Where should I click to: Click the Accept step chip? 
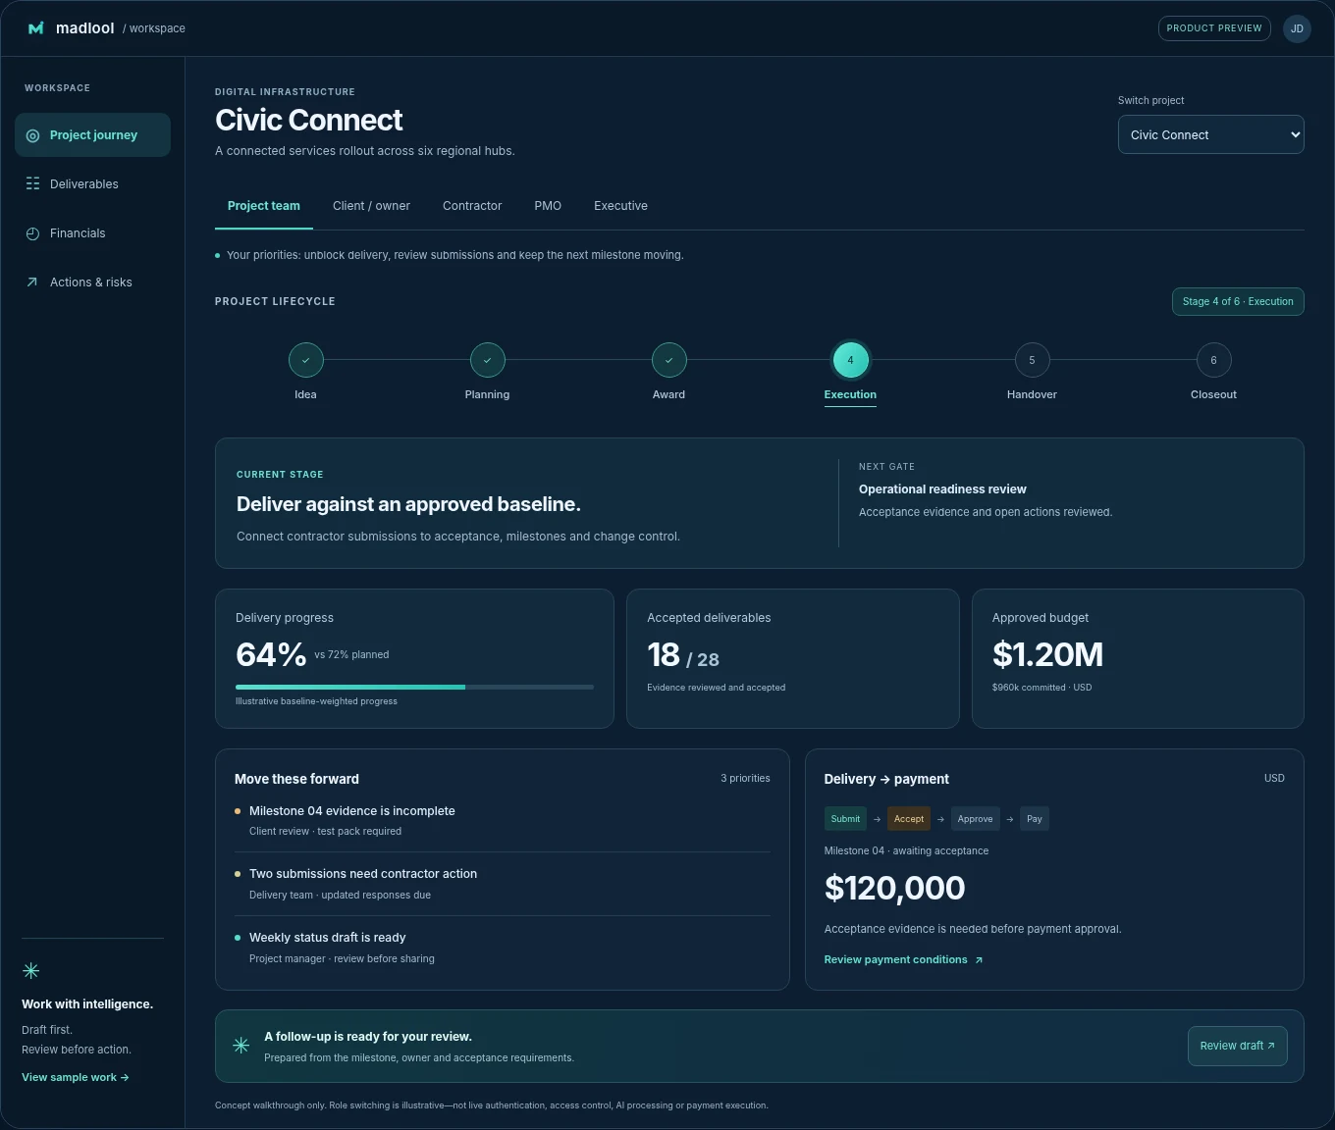point(908,819)
